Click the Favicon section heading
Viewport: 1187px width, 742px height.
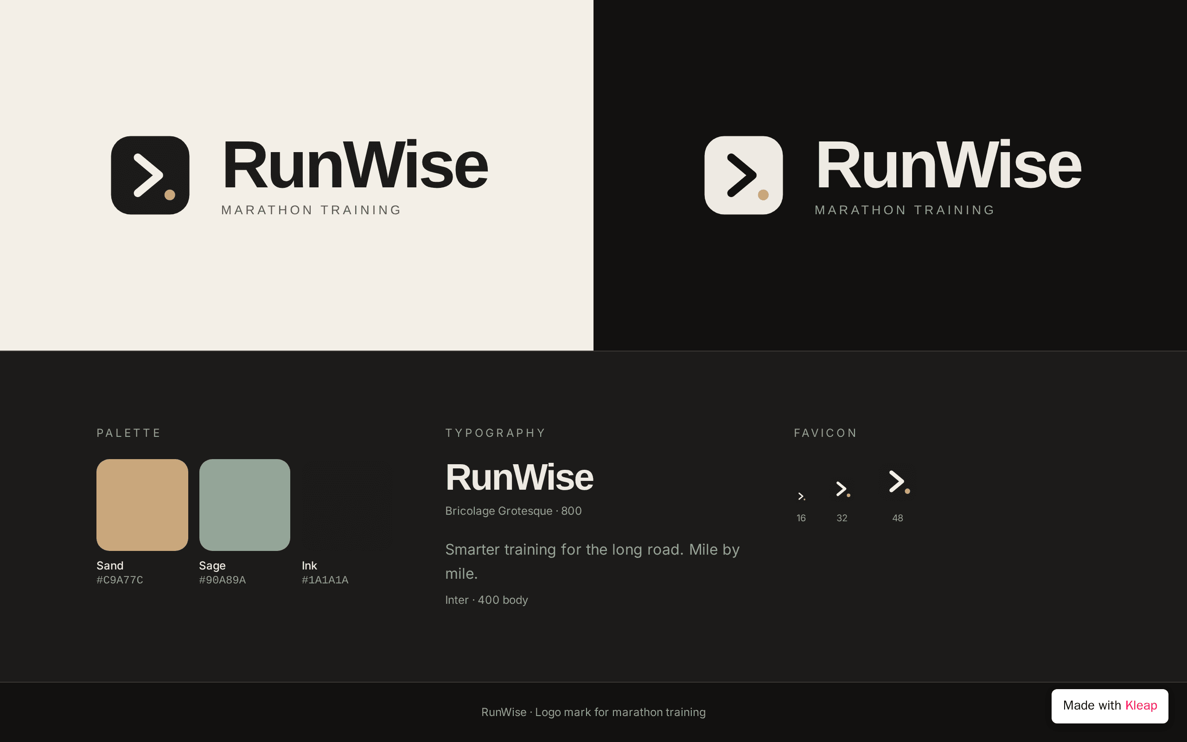[x=825, y=433]
